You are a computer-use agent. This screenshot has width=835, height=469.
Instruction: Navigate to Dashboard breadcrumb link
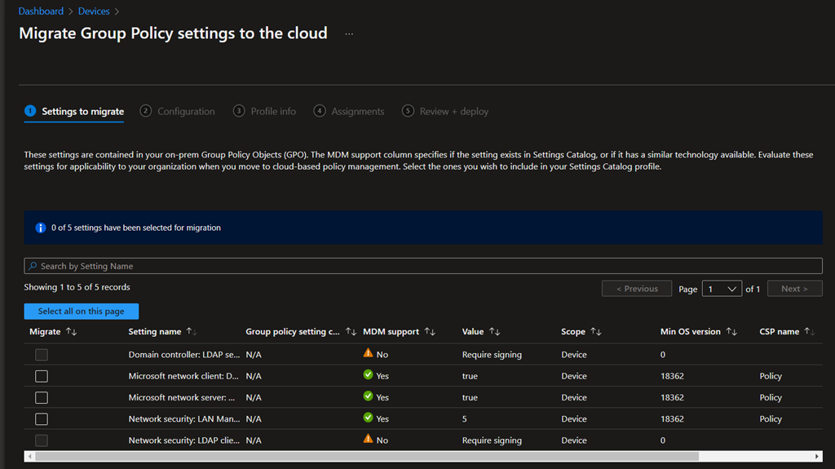click(x=41, y=11)
